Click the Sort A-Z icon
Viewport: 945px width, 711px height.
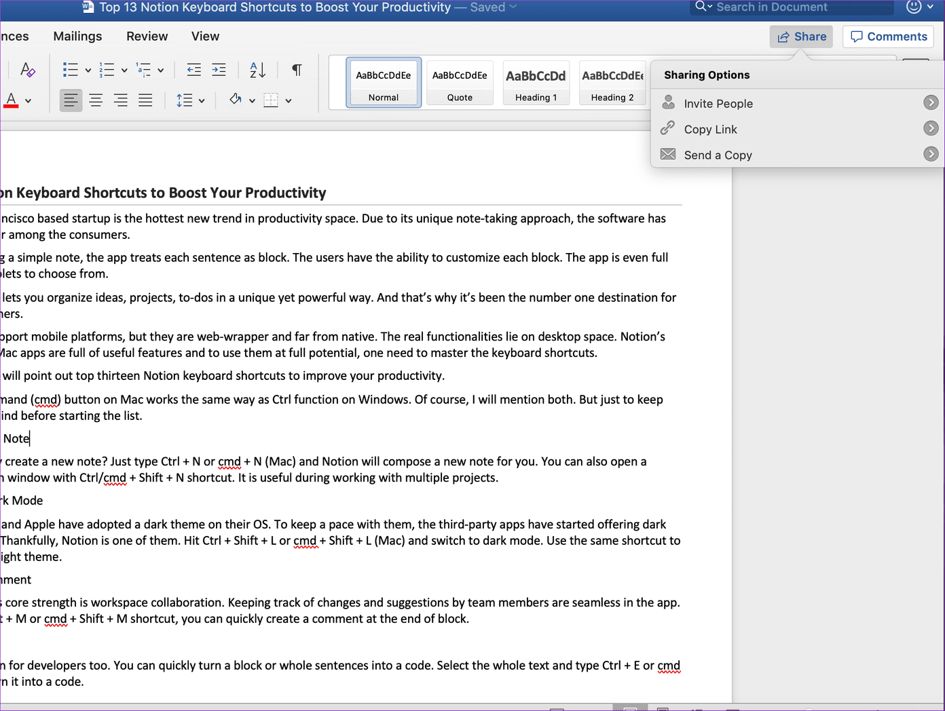pos(258,70)
